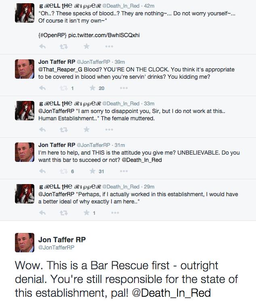This screenshot has width=256, height=304.
Task: Favorite the "Human Establishment" tweet
Action: pos(86,130)
